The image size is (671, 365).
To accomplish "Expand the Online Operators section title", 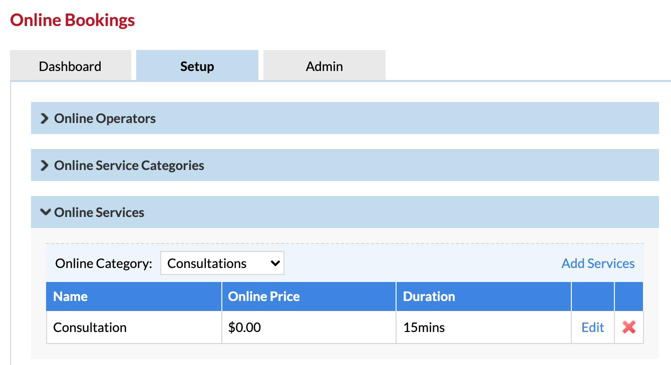I will [105, 118].
